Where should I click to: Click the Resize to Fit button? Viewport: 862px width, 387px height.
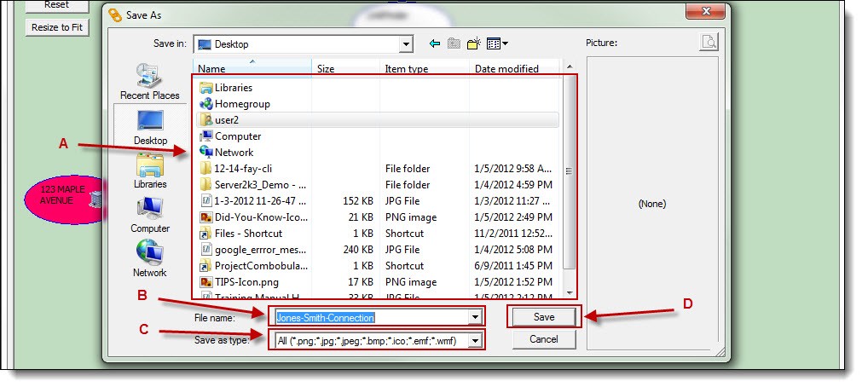57,26
